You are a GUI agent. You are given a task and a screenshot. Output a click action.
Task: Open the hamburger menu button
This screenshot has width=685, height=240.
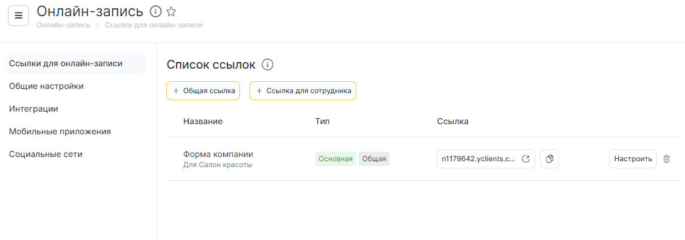point(18,16)
